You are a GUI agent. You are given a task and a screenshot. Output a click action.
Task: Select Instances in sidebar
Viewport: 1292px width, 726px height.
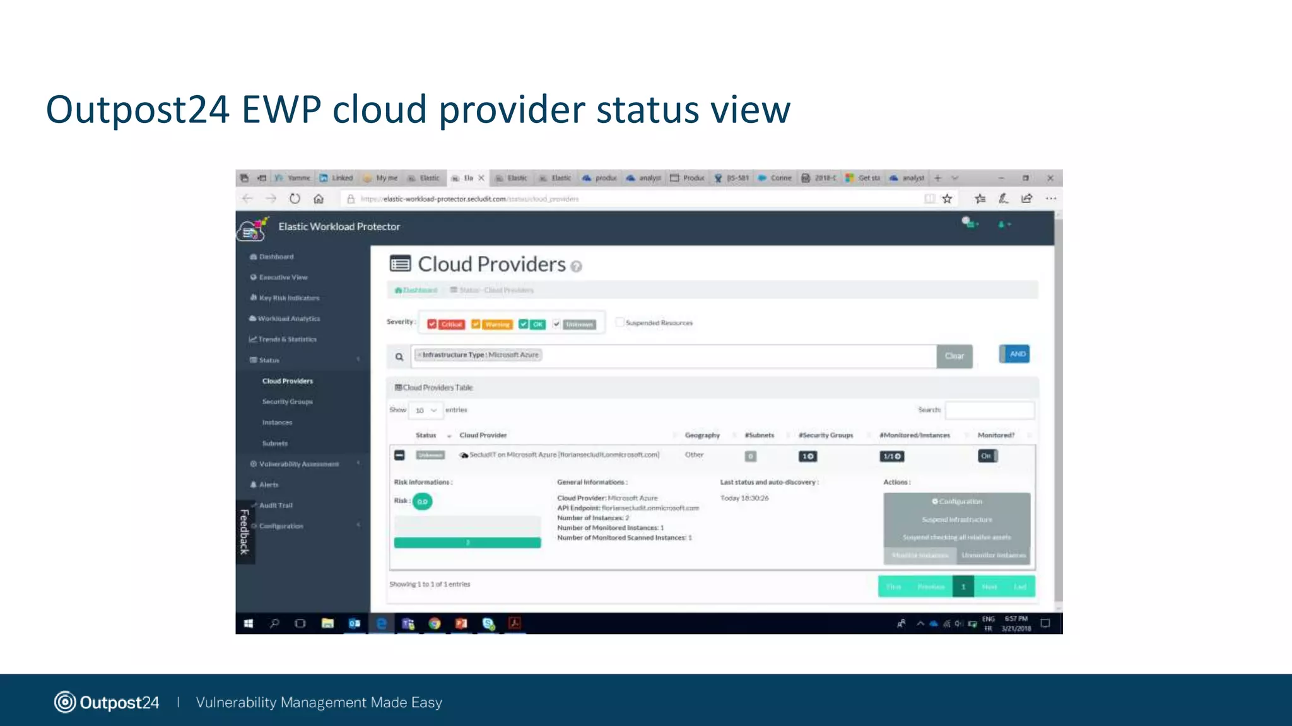(x=278, y=422)
